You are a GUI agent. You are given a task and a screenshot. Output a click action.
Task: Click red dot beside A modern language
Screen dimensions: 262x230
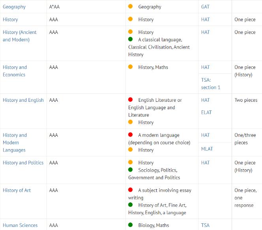pos(130,135)
